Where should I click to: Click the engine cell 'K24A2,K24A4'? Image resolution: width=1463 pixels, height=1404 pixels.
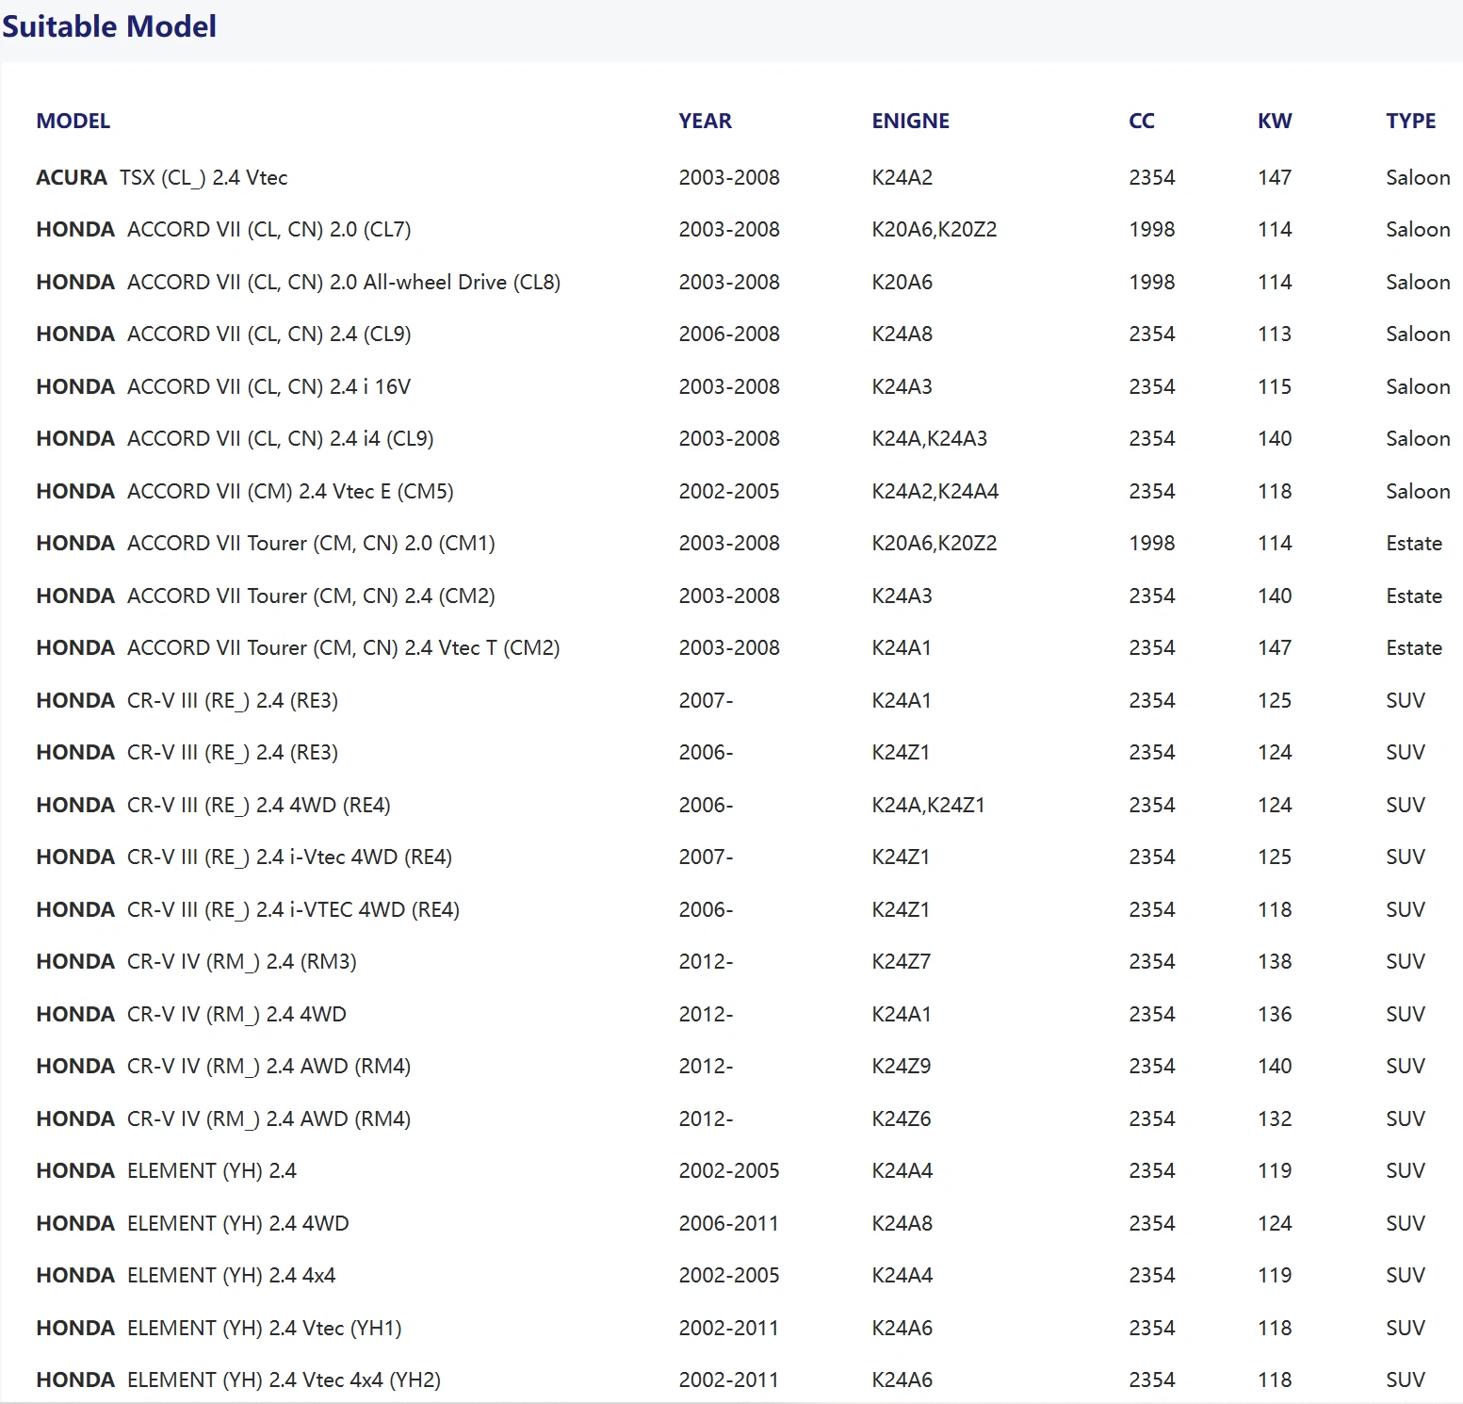tap(935, 491)
